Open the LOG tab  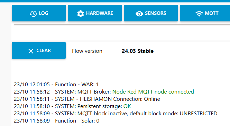(39, 13)
